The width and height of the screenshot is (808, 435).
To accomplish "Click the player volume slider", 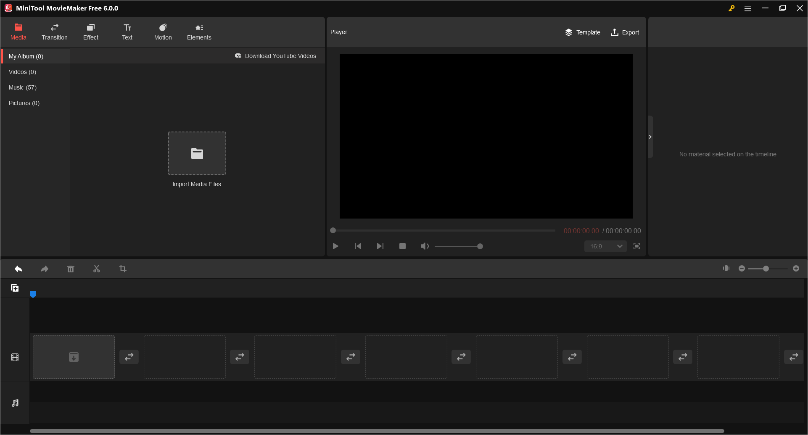I will (458, 246).
